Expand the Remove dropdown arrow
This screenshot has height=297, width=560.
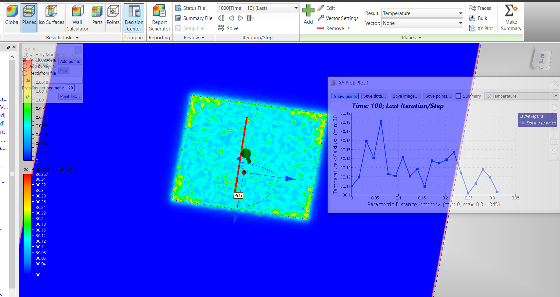pos(349,28)
